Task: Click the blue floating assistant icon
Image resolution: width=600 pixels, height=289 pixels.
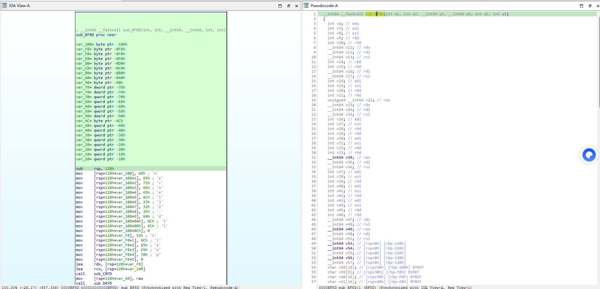Action: [x=589, y=155]
